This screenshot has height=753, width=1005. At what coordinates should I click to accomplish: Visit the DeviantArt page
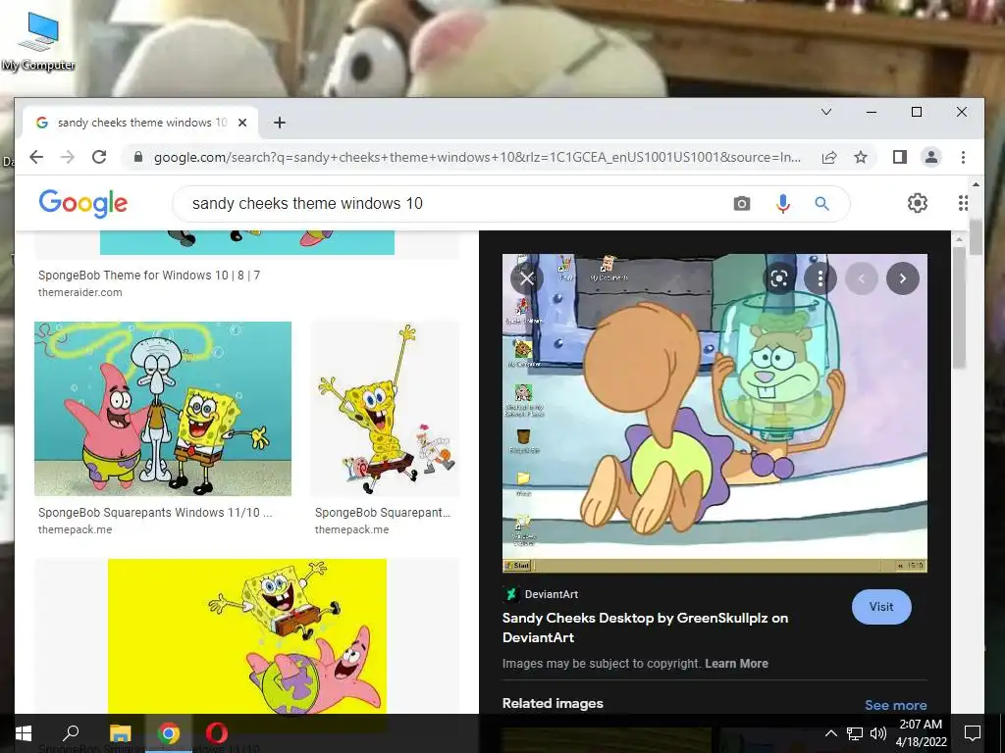pos(881,606)
